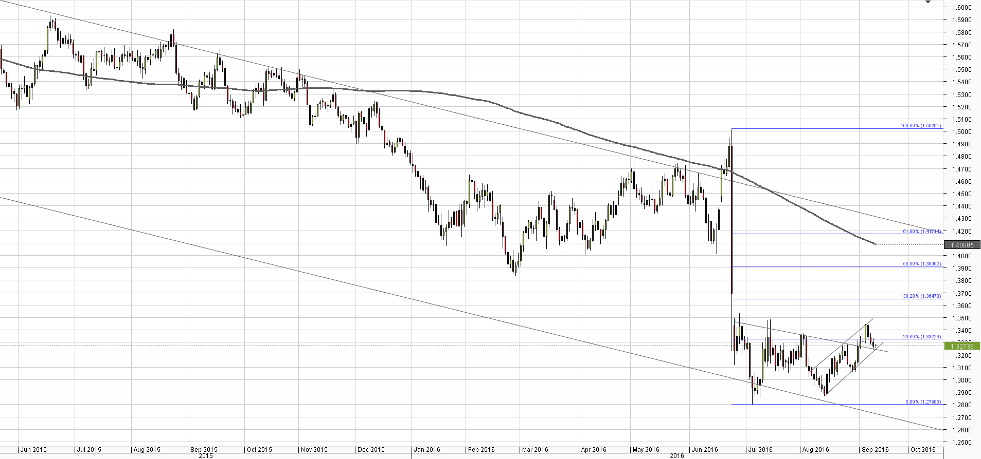
Task: Click the 100.00% (1.50201) Fibonacci label
Action: coord(921,126)
